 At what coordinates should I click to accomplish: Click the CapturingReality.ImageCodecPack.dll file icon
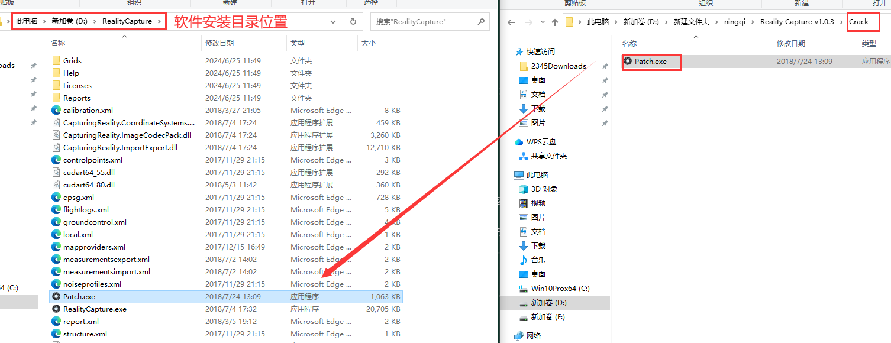(x=56, y=135)
